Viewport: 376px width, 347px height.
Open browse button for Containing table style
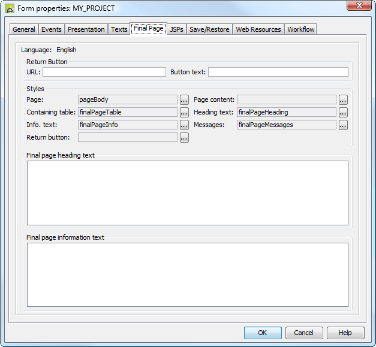[x=184, y=113]
